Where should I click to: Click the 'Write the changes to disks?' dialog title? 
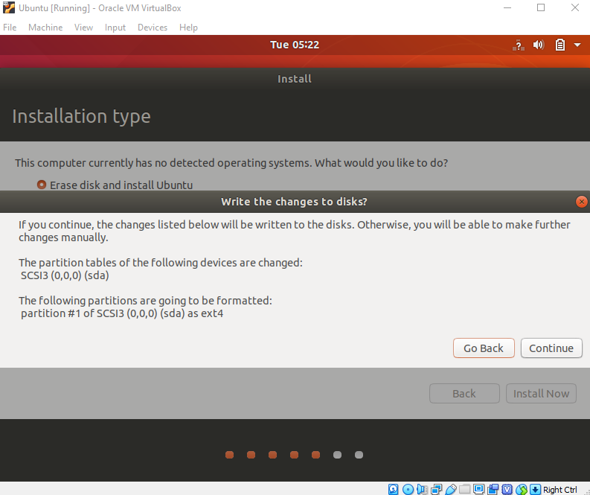click(x=294, y=202)
